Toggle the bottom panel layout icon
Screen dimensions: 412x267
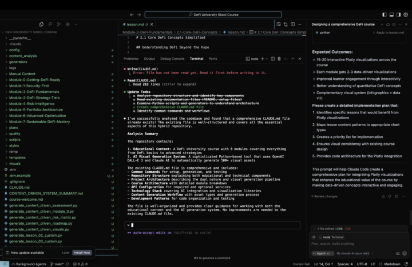pyautogui.click(x=391, y=15)
